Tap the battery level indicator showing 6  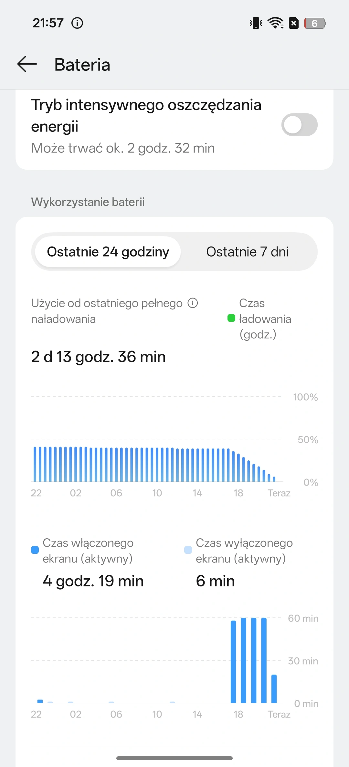314,23
